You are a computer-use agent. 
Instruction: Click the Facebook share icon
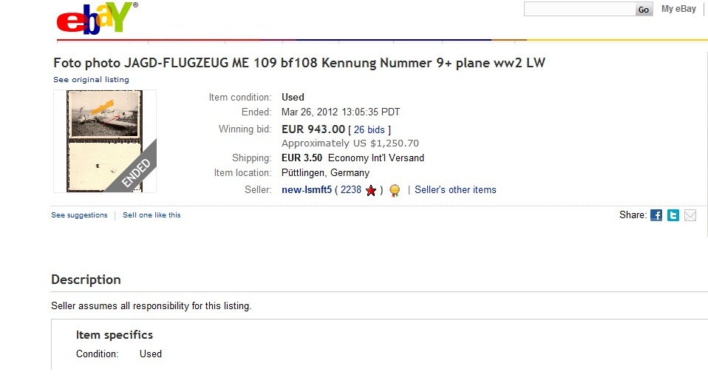click(x=656, y=215)
